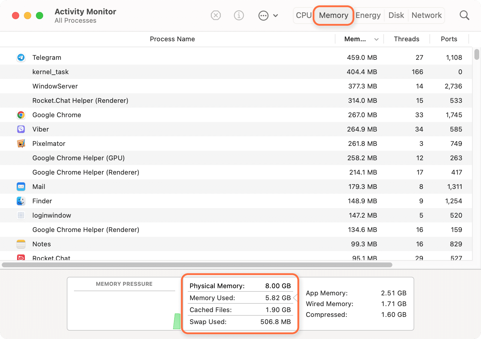Viewport: 481px width, 339px height.
Task: Select the Viber process name
Action: pyautogui.click(x=40, y=129)
